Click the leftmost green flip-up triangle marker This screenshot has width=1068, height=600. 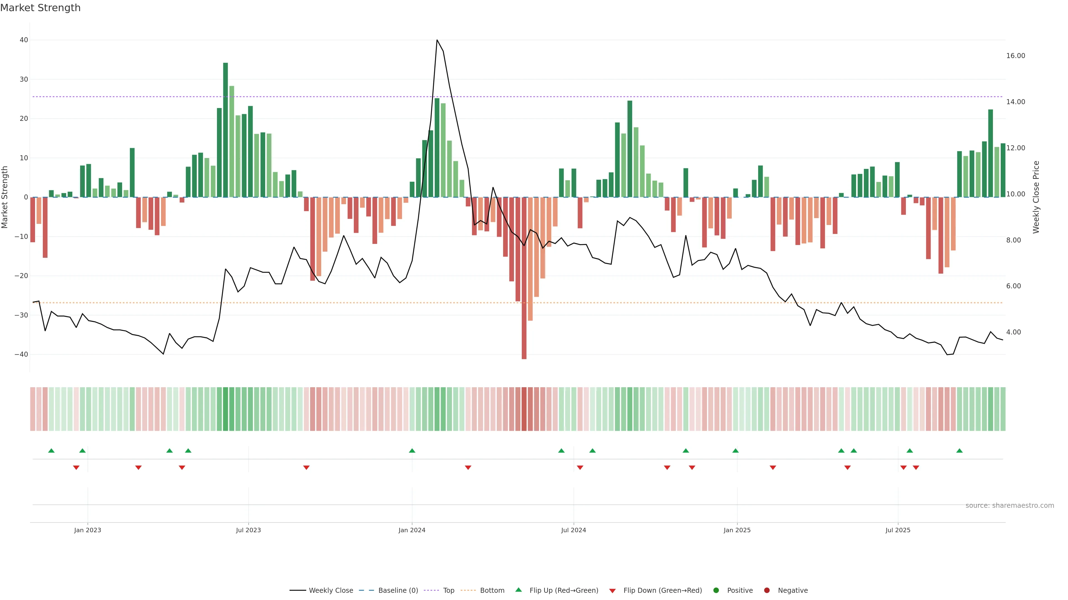[51, 451]
